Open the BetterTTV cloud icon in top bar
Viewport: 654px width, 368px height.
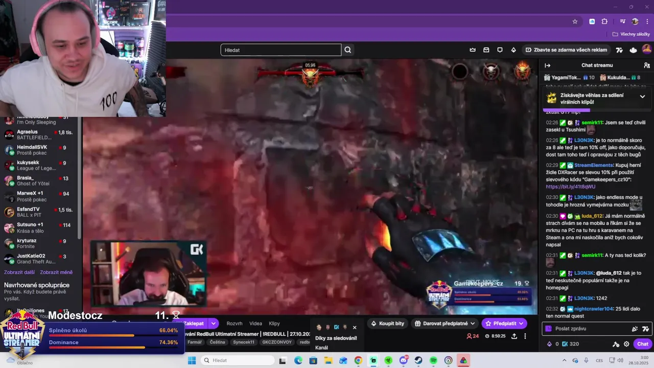pos(633,50)
